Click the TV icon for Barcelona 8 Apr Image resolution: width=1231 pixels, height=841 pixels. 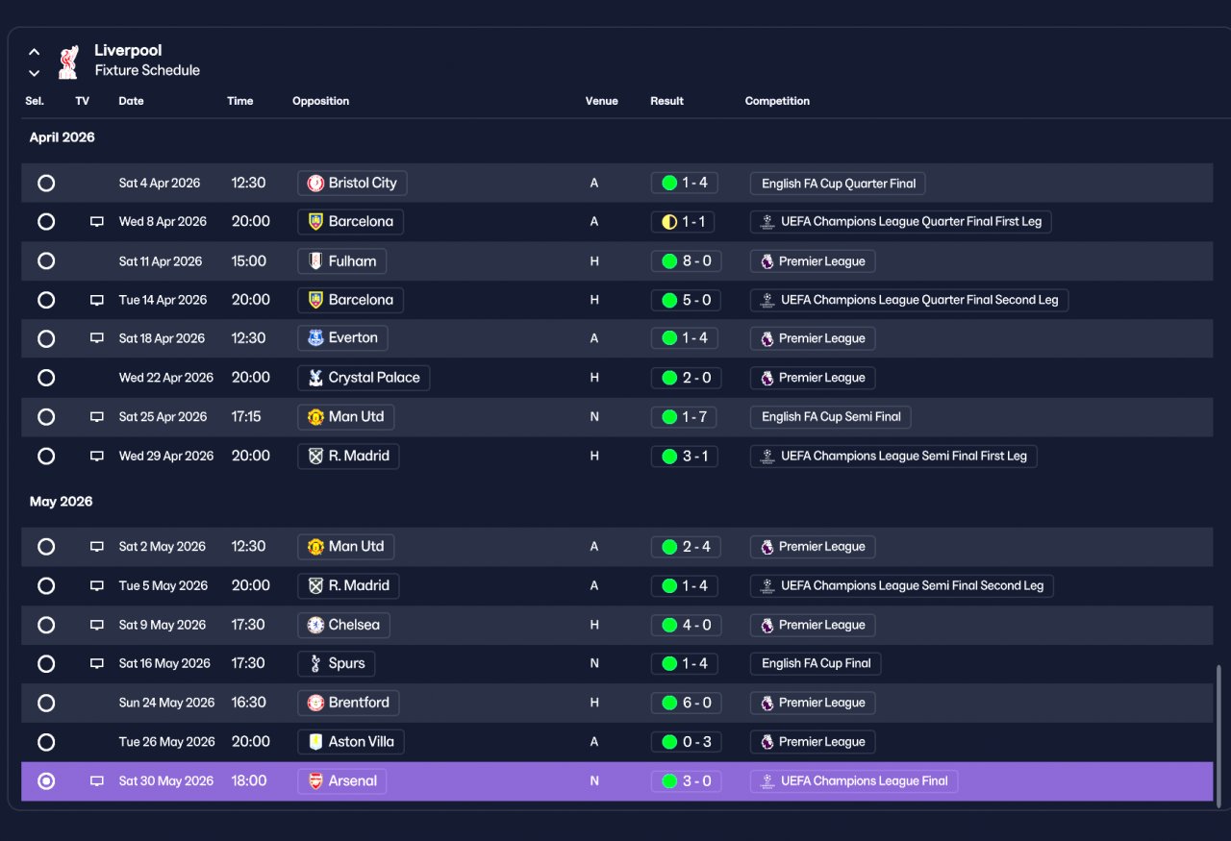tap(97, 222)
